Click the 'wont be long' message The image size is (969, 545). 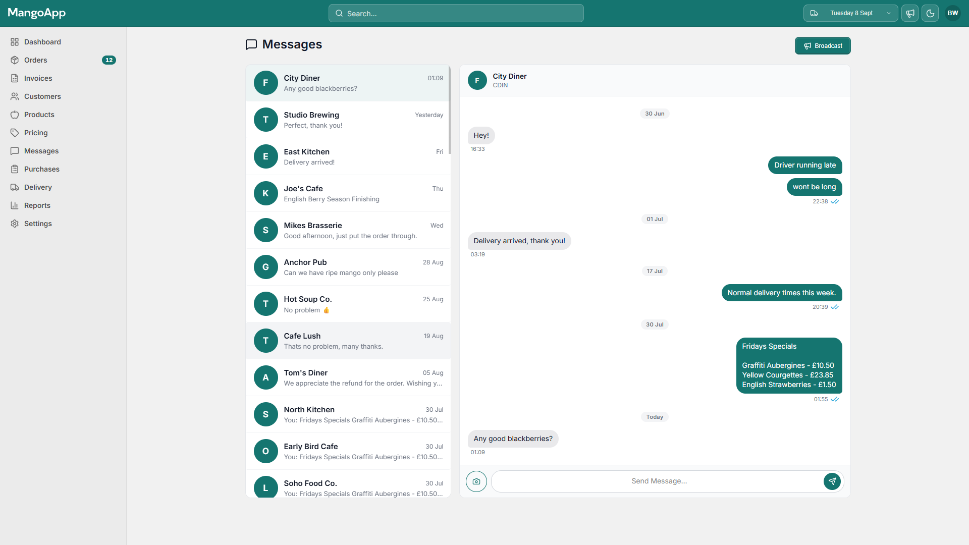pos(814,187)
